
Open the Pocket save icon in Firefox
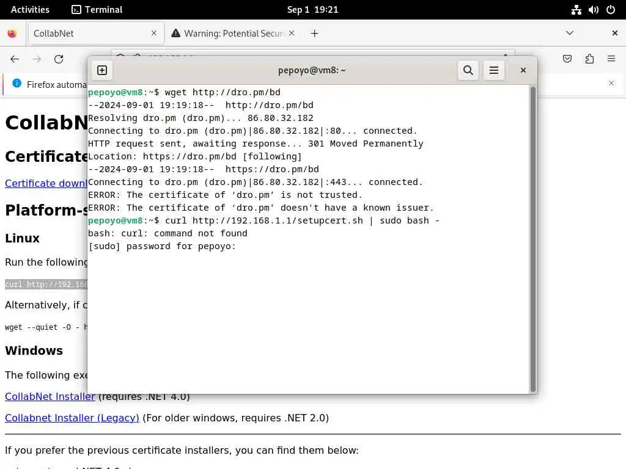click(567, 59)
